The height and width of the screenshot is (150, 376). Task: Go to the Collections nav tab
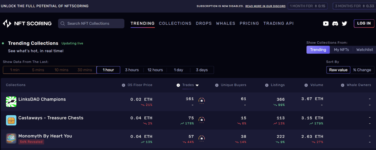(x=175, y=23)
